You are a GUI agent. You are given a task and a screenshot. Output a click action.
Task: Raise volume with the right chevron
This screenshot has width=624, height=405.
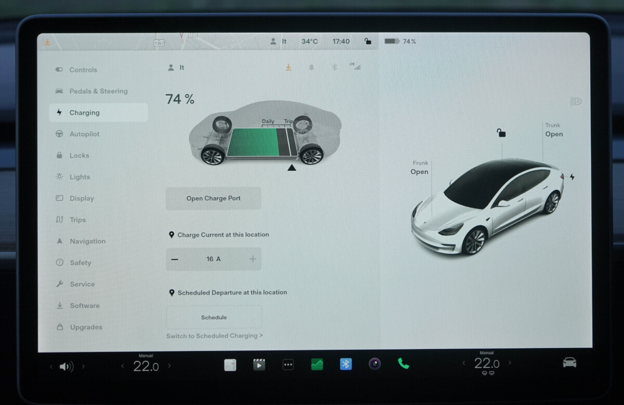point(83,367)
